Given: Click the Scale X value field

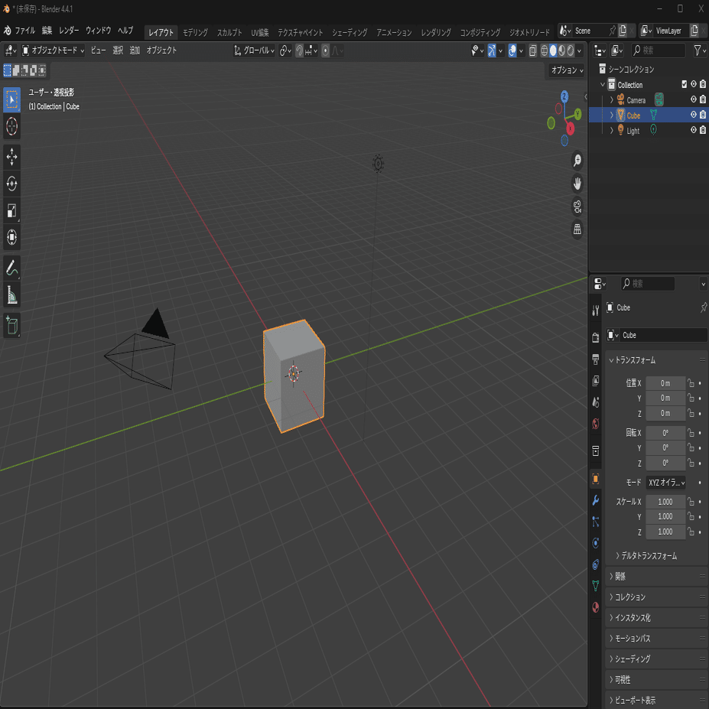Looking at the screenshot, I should (665, 502).
